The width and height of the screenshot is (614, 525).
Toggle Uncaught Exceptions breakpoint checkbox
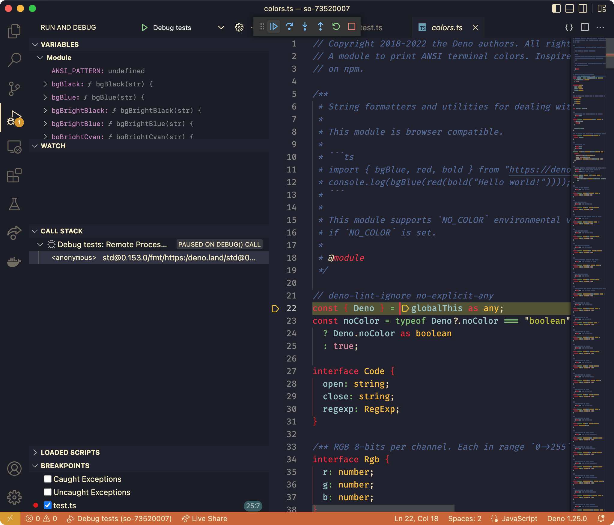[x=47, y=492]
